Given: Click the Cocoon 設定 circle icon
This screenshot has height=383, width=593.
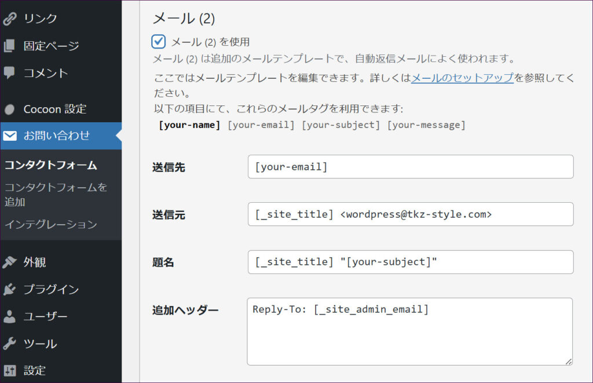Looking at the screenshot, I should (x=9, y=109).
